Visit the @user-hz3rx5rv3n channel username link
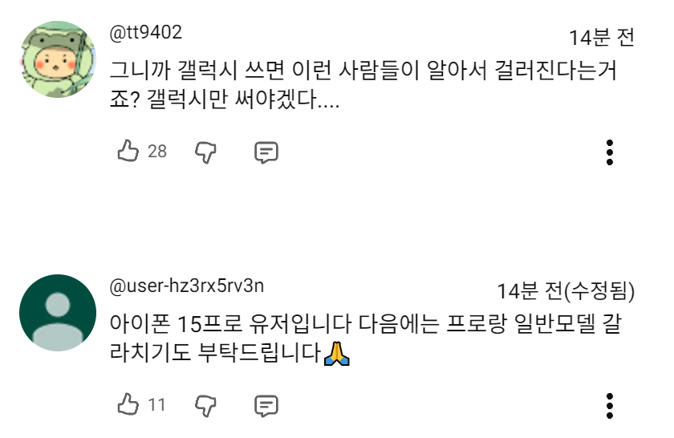The height and width of the screenshot is (438, 674). click(187, 286)
